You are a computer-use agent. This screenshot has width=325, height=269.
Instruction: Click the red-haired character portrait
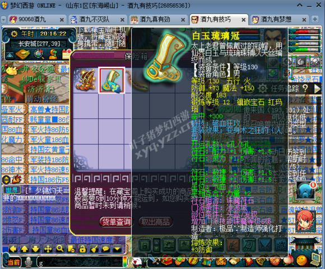(305, 221)
